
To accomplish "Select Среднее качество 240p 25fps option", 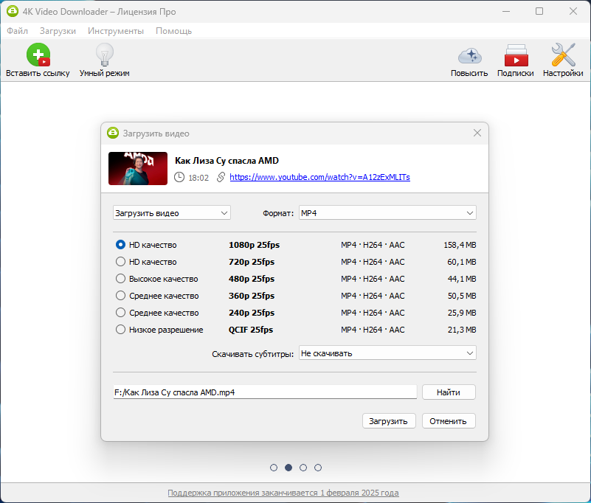I will tap(120, 313).
